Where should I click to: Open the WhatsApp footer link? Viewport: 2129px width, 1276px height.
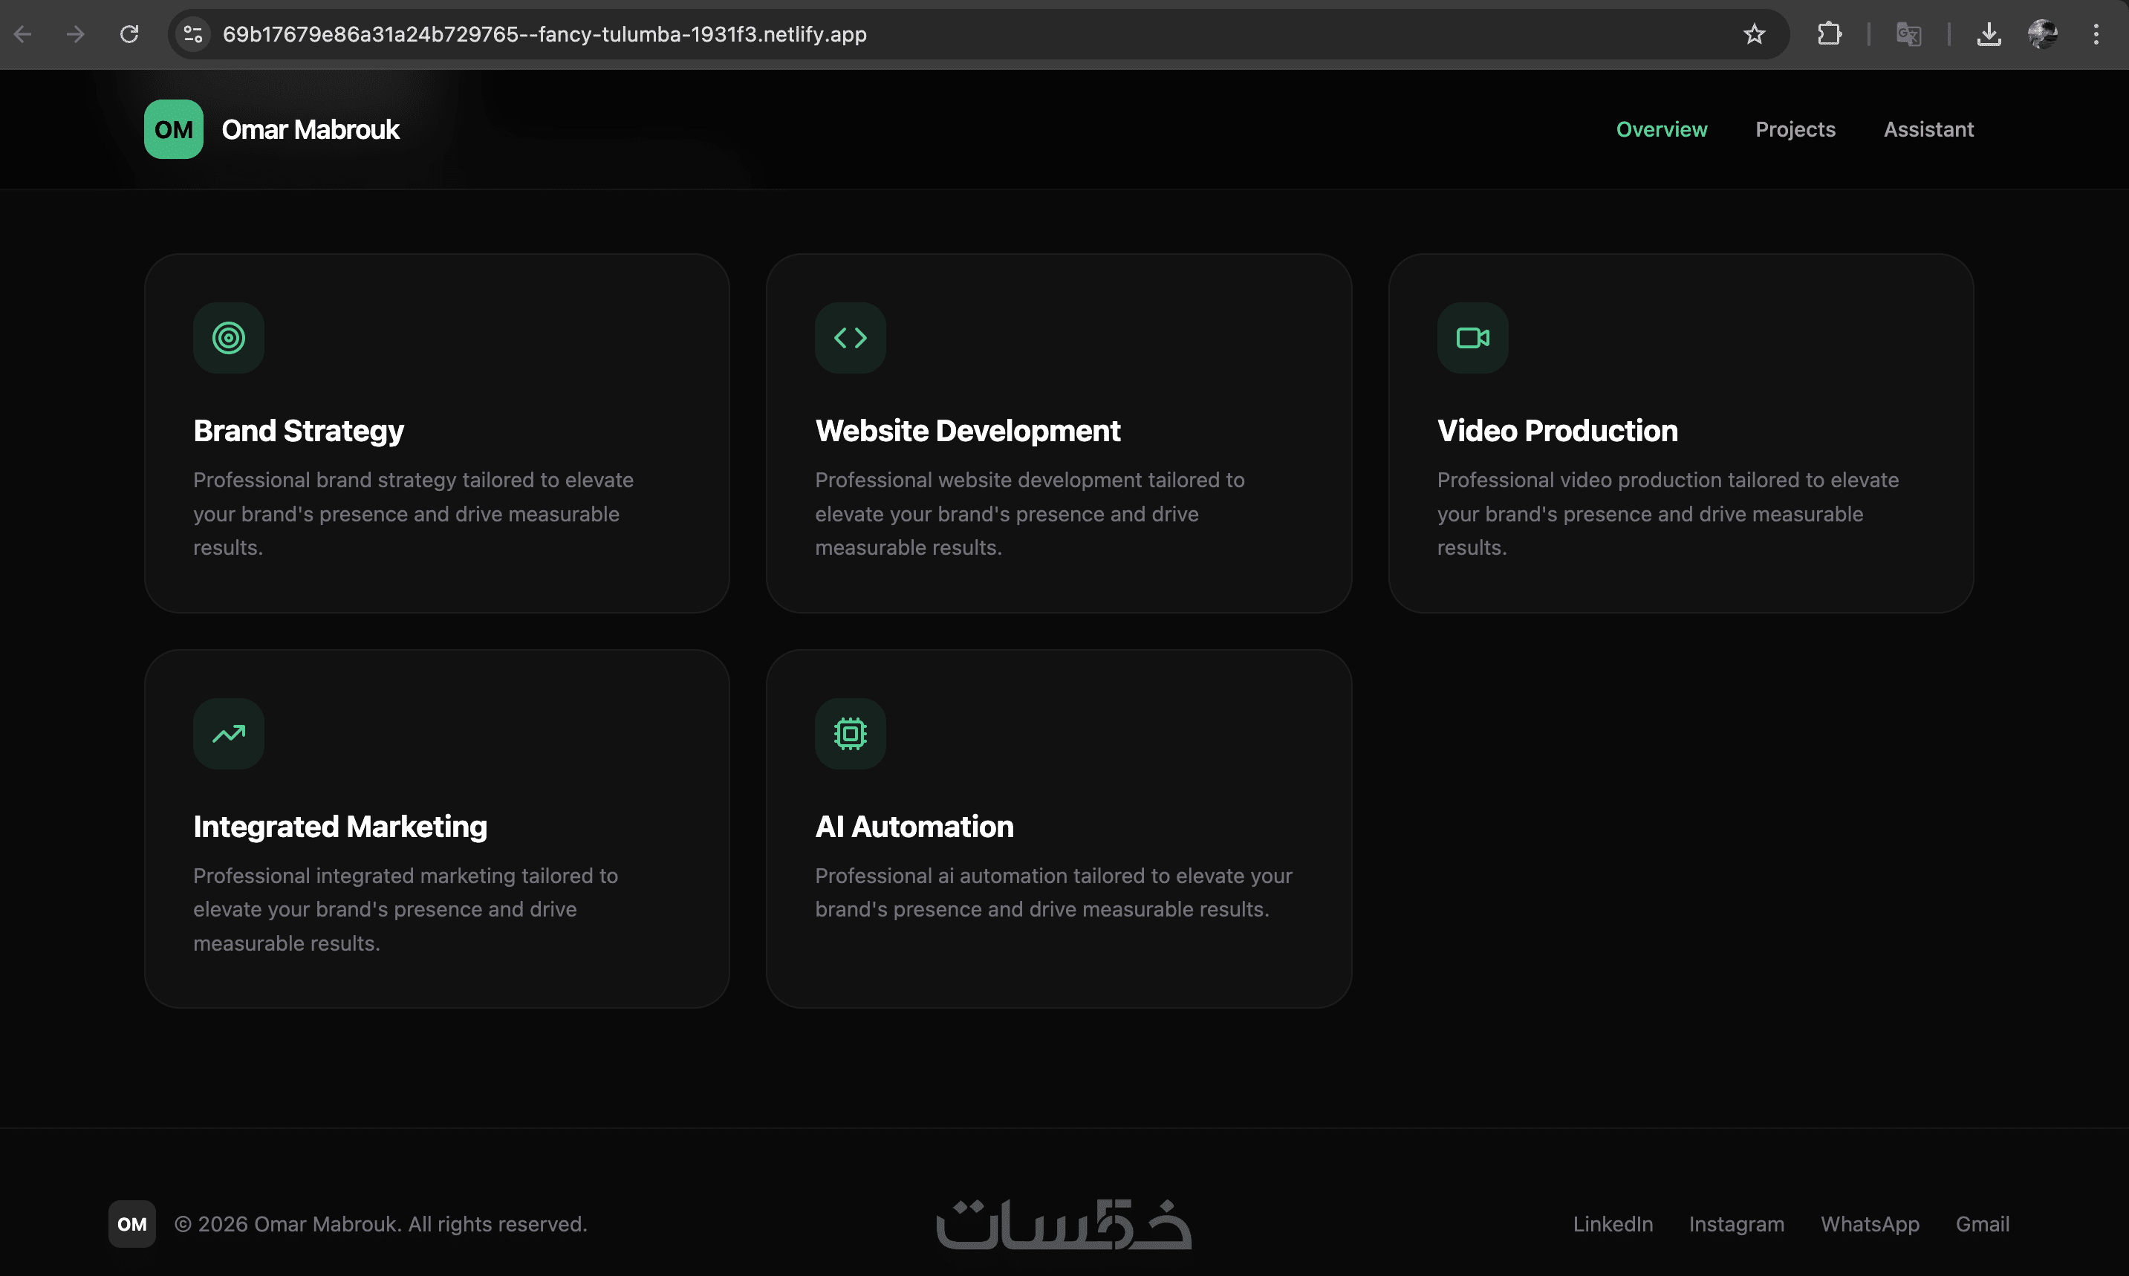[x=1869, y=1223]
